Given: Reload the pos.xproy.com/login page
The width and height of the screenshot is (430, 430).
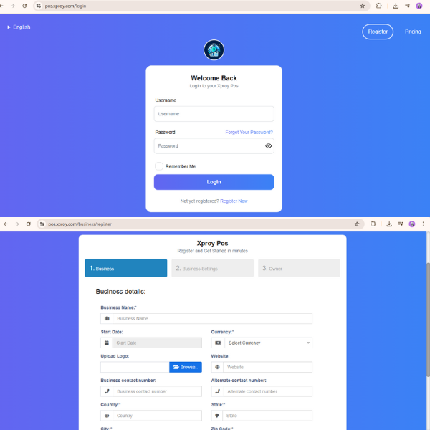Looking at the screenshot, I should pos(24,6).
